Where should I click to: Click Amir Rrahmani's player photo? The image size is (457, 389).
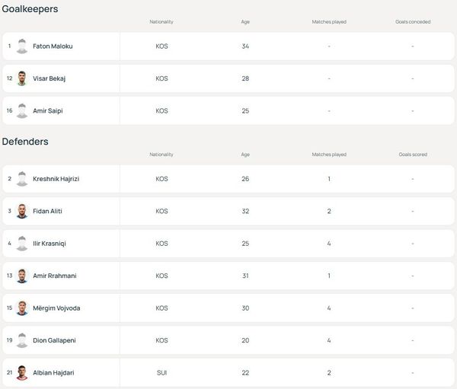[22, 276]
